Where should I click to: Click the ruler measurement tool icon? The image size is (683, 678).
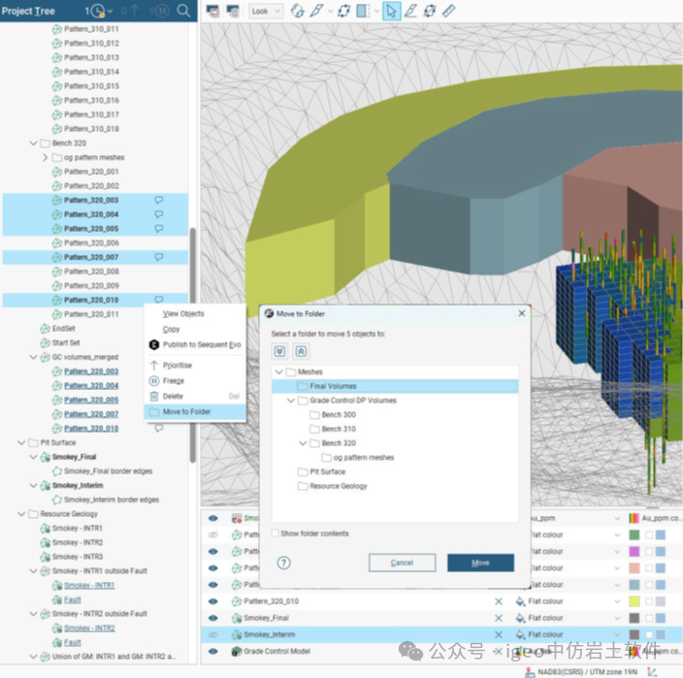tap(448, 11)
